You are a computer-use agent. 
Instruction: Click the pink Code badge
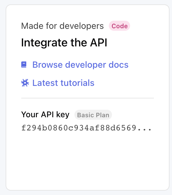119,26
